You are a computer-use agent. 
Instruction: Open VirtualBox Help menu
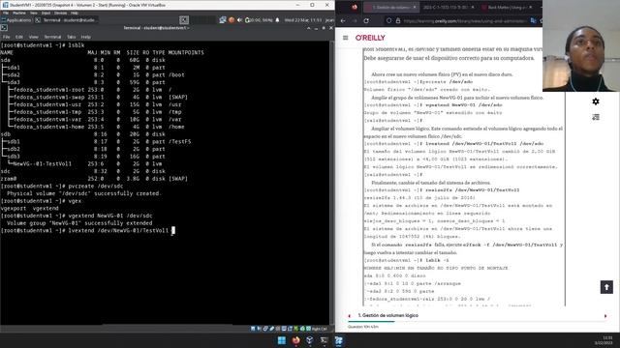click(x=75, y=13)
